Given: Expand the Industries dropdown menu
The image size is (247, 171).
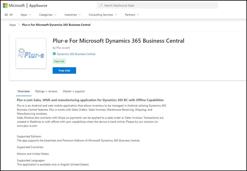Looking at the screenshot, I should point(72,15).
